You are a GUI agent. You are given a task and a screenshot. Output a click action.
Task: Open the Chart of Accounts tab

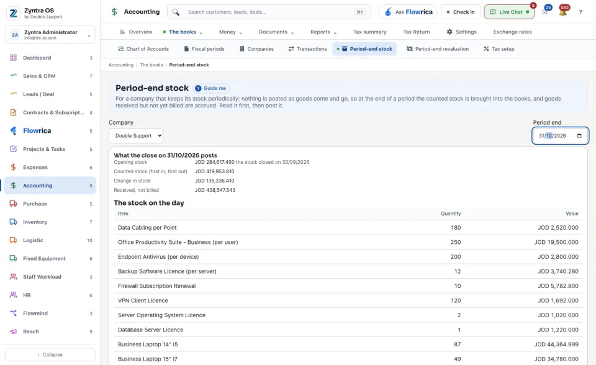143,49
